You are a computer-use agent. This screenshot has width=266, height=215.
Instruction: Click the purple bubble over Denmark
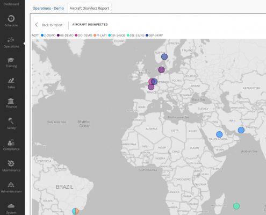161,69
